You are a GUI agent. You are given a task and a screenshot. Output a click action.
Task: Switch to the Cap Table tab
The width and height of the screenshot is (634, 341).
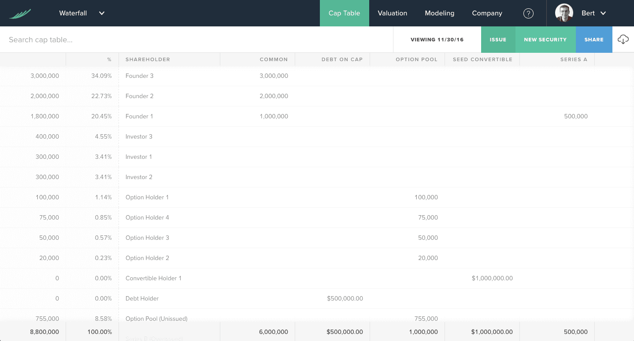(344, 13)
